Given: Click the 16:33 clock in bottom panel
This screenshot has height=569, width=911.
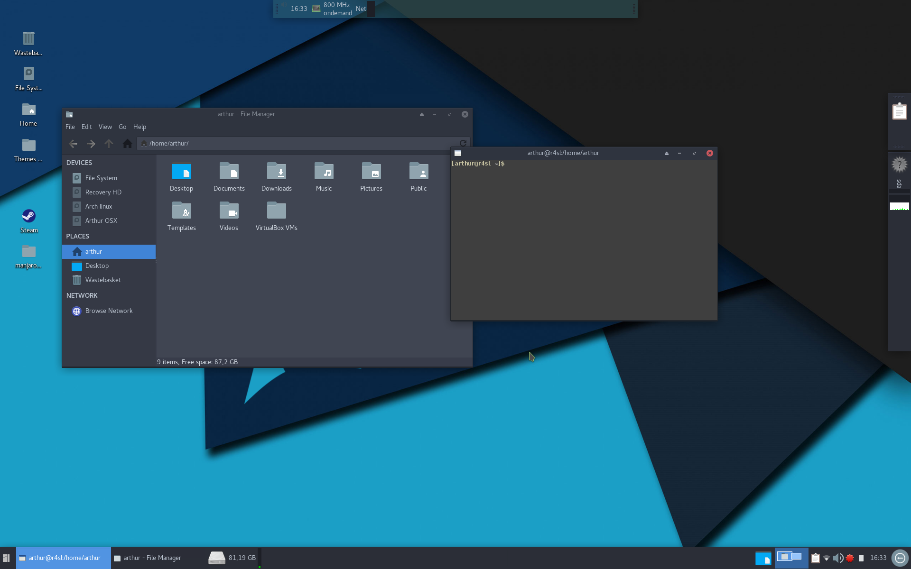Looking at the screenshot, I should tap(878, 558).
